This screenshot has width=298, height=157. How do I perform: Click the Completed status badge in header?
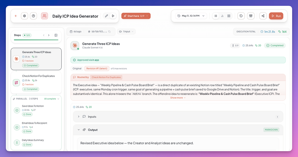pos(275,46)
